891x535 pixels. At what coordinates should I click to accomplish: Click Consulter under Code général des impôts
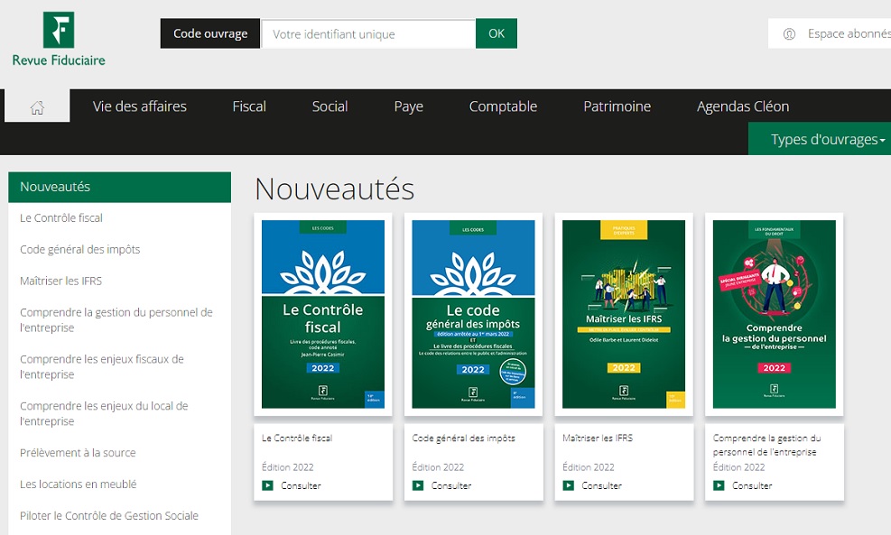[451, 485]
